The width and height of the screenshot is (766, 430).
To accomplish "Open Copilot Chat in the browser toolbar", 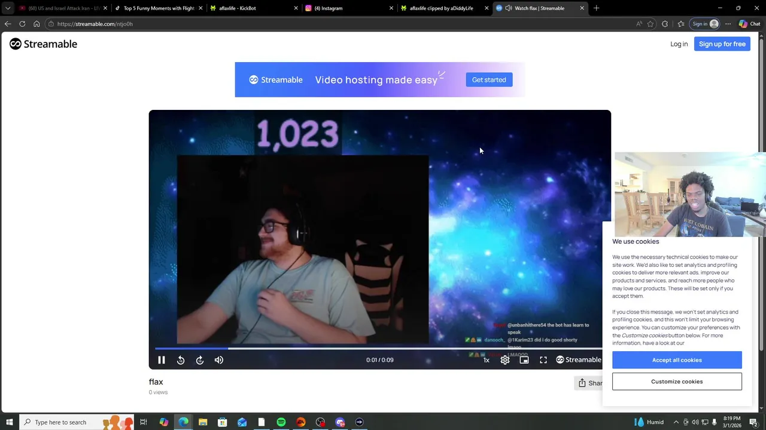I will [750, 24].
